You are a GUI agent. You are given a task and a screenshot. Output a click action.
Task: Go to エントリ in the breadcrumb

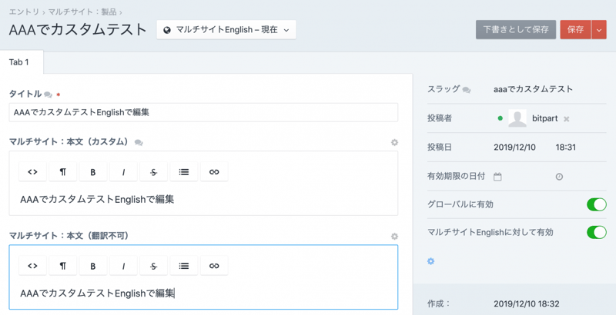pyautogui.click(x=24, y=12)
